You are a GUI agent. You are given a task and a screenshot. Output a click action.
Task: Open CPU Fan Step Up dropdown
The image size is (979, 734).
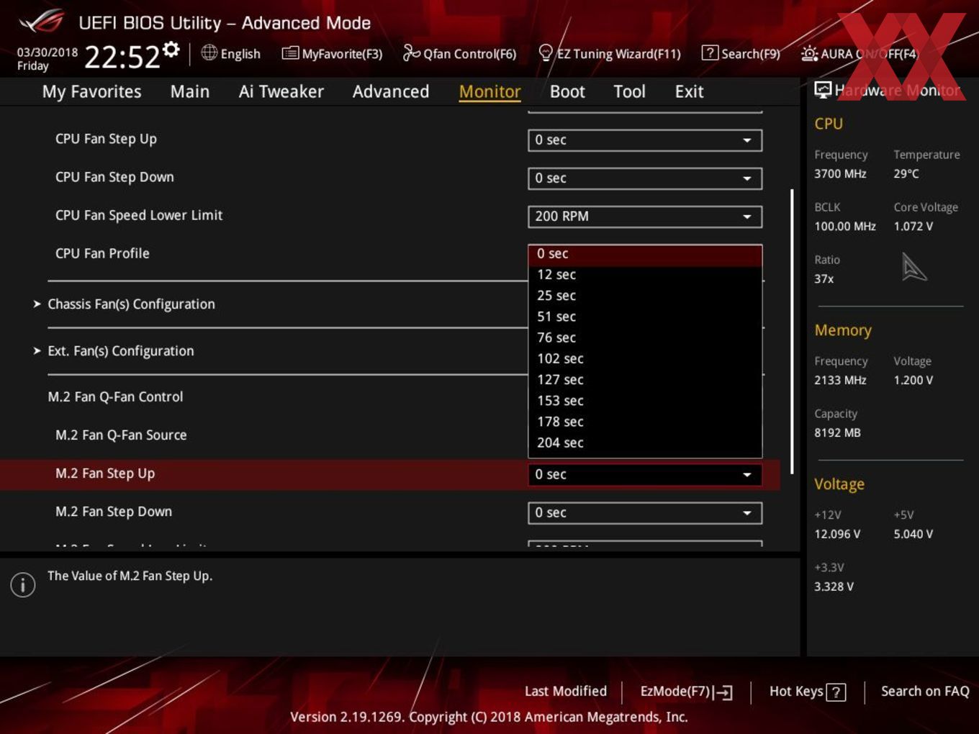pos(645,140)
